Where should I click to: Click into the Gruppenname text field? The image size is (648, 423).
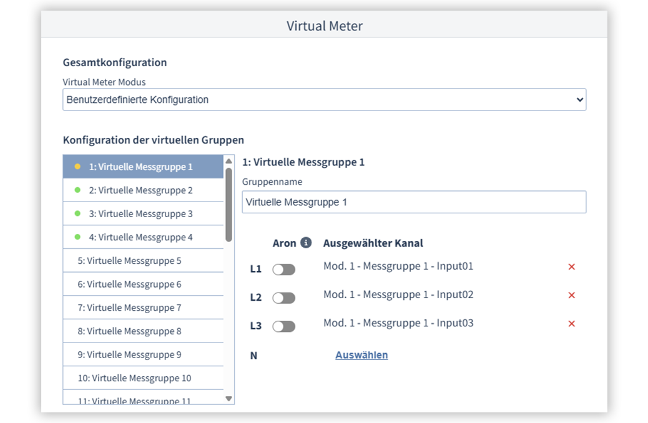point(413,202)
